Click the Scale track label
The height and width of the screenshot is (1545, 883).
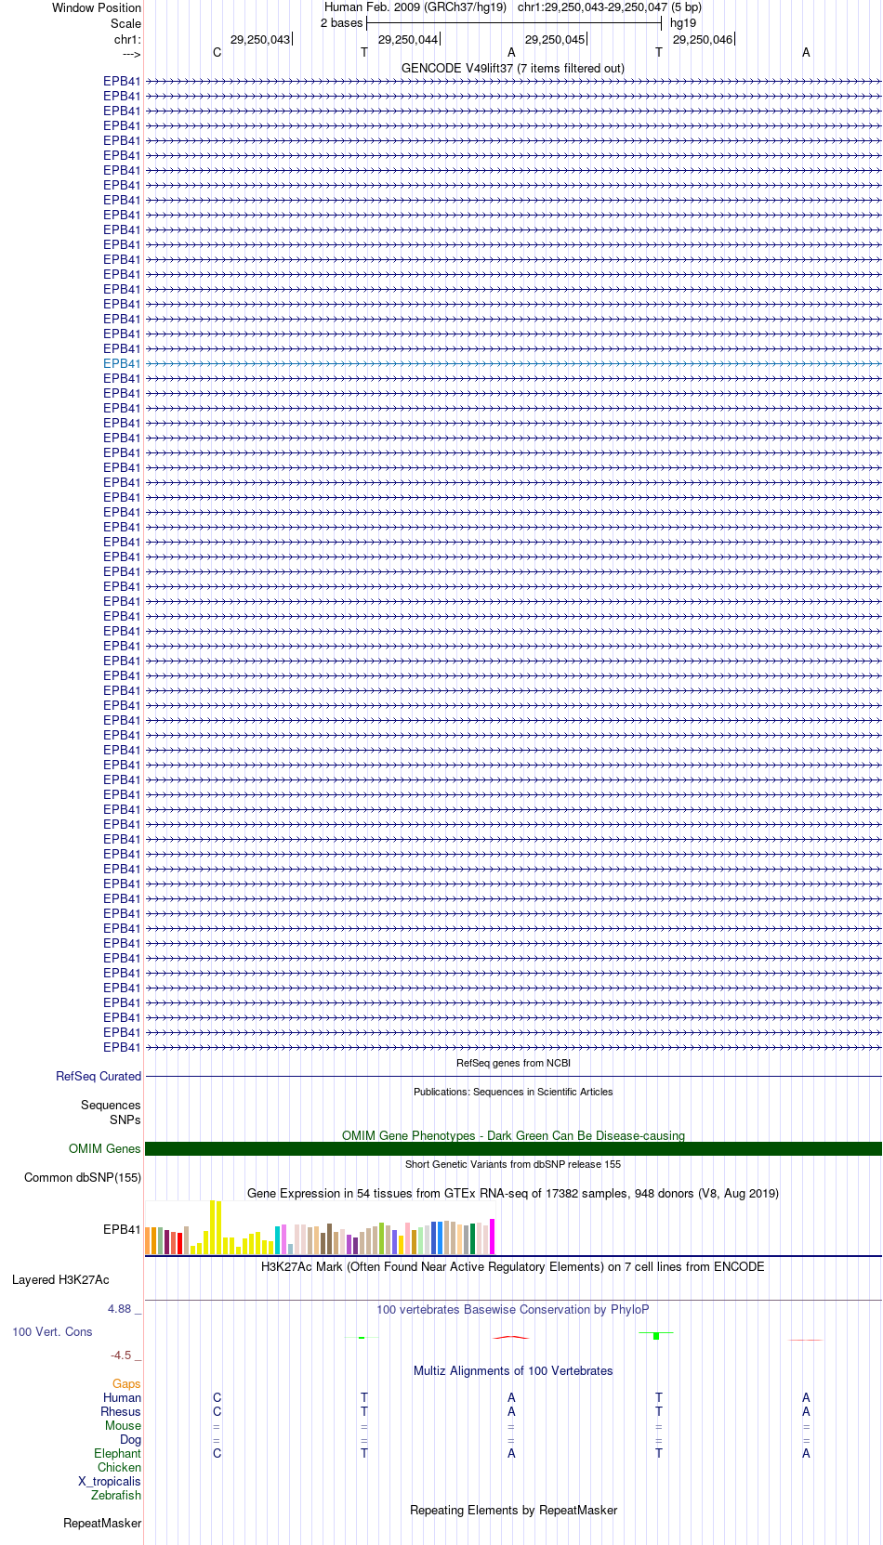(x=125, y=23)
